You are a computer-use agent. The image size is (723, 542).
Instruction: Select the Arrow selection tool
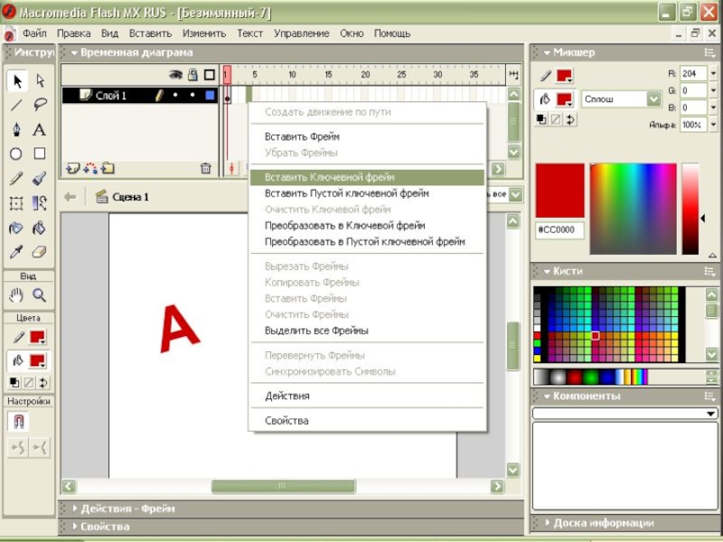(x=17, y=81)
